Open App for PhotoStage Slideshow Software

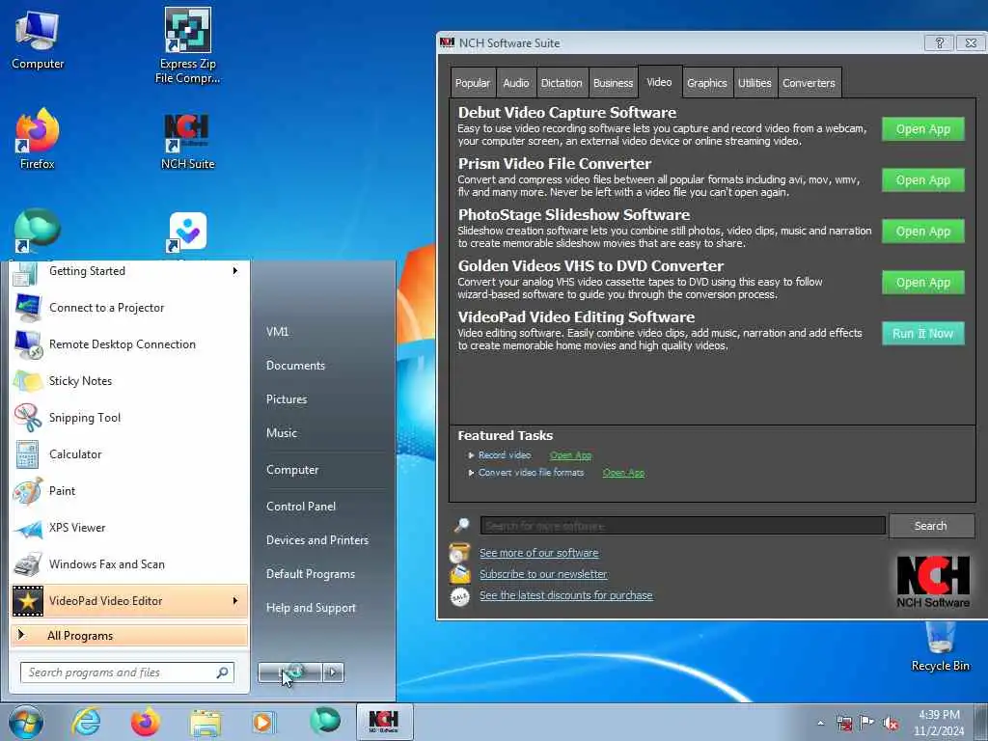pos(922,232)
